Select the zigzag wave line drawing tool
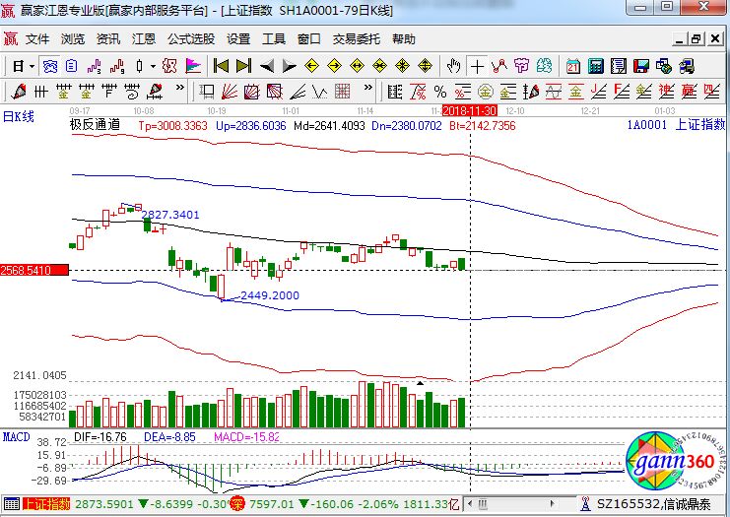Screen dimensions: 730x517 [498, 66]
